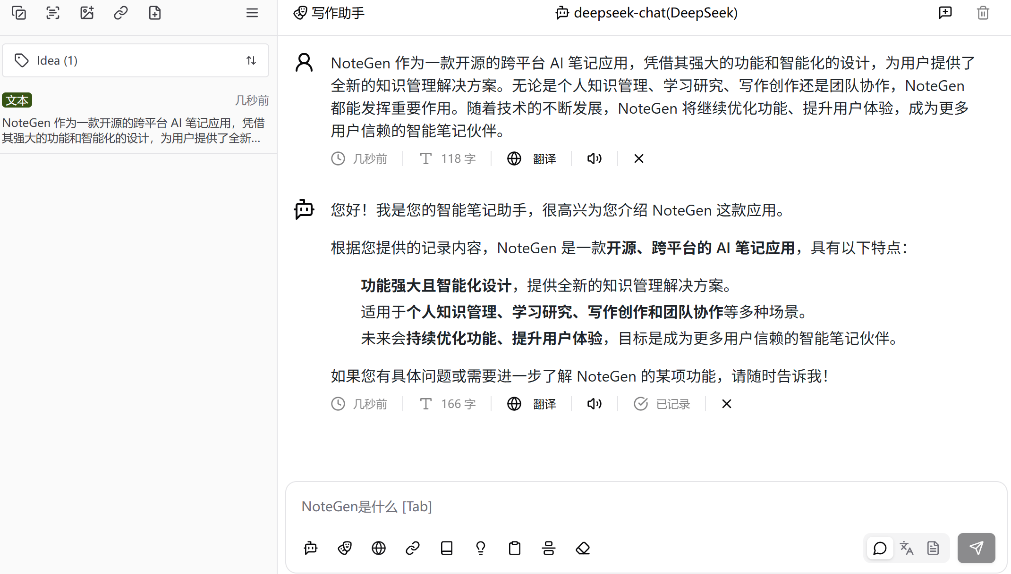Click the eraser clear icon in input toolbar

[x=583, y=548]
